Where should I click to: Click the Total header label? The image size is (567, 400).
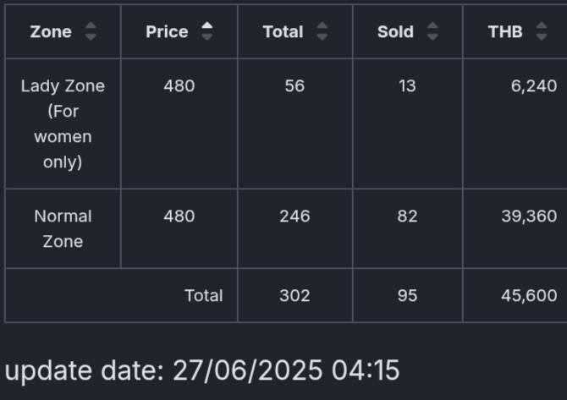pos(283,32)
